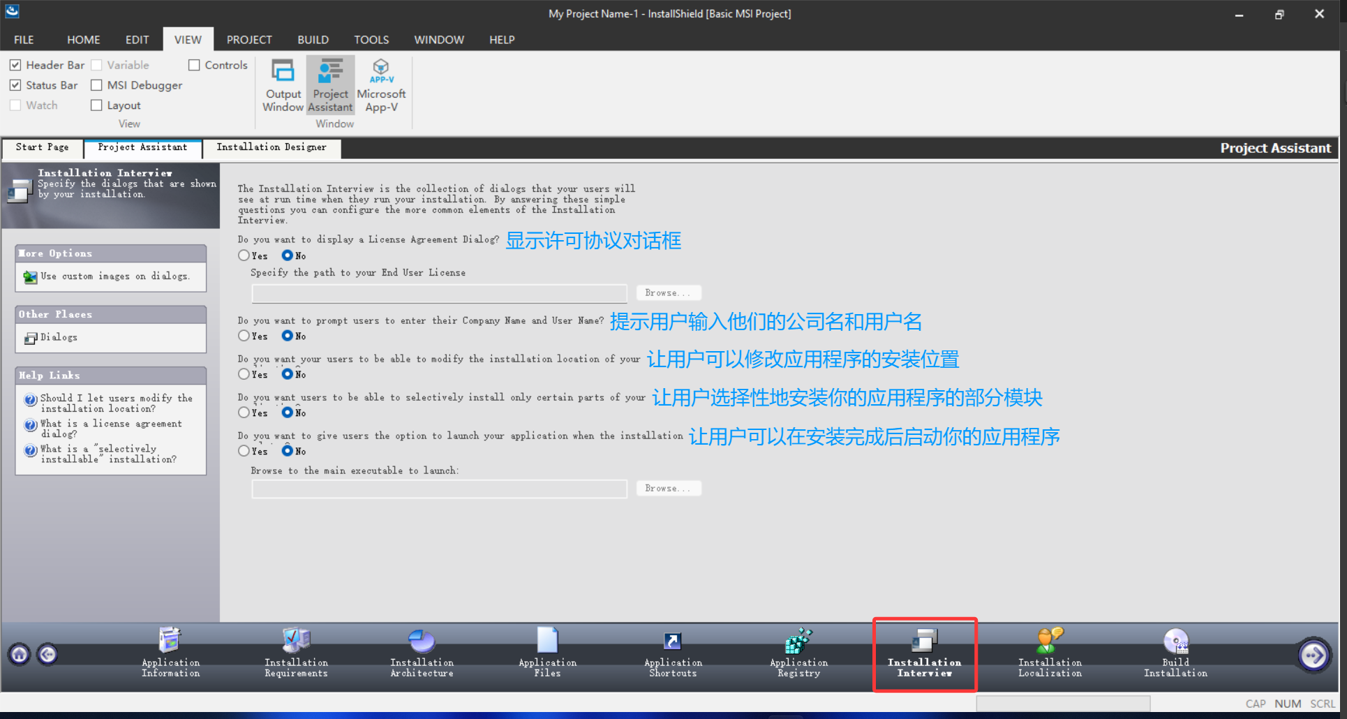The width and height of the screenshot is (1347, 719).
Task: Open selectively installable installation help link
Action: click(108, 454)
